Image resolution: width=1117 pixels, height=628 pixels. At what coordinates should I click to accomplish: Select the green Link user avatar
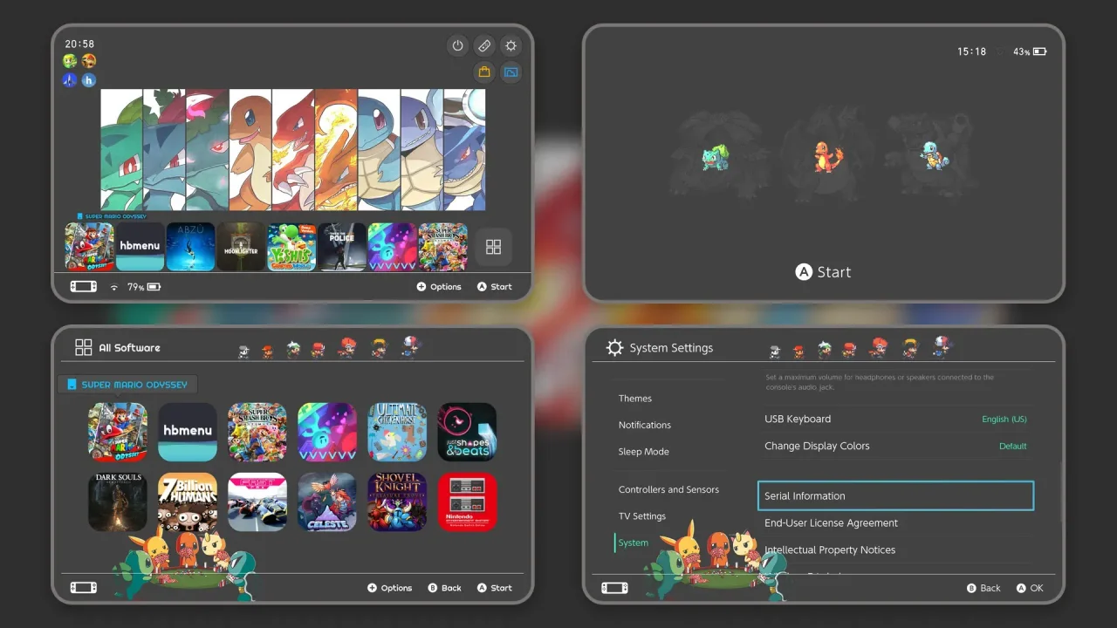[70, 61]
